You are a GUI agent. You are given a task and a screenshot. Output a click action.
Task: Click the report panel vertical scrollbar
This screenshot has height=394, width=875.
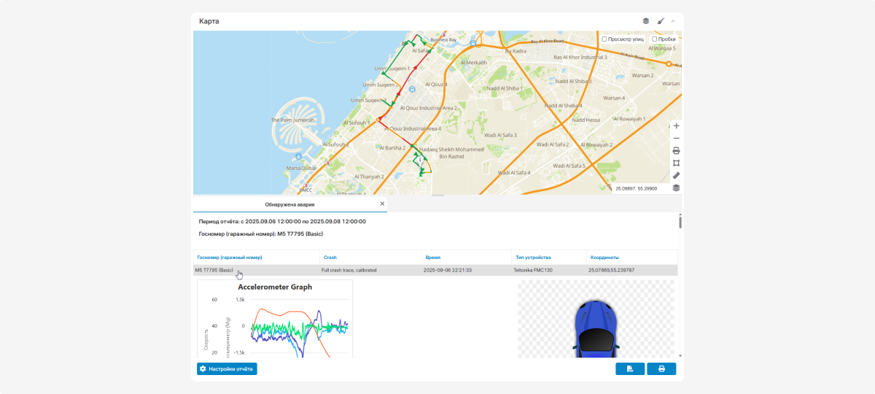pos(680,222)
